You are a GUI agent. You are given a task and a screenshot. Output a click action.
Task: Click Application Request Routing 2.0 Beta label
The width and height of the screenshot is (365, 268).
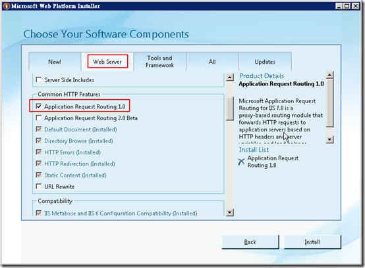91,118
